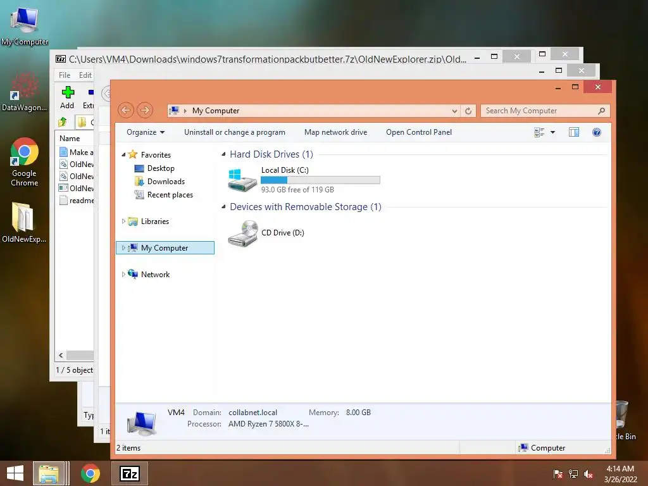Click Open Control Panel

point(419,132)
